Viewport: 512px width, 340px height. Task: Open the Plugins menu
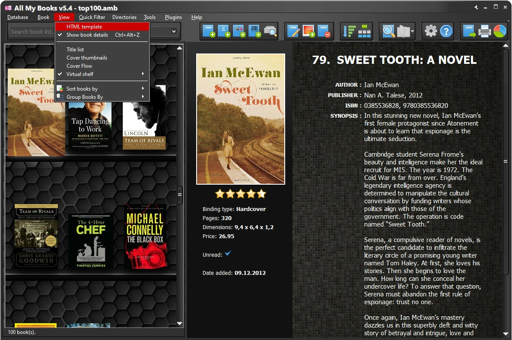[x=173, y=17]
